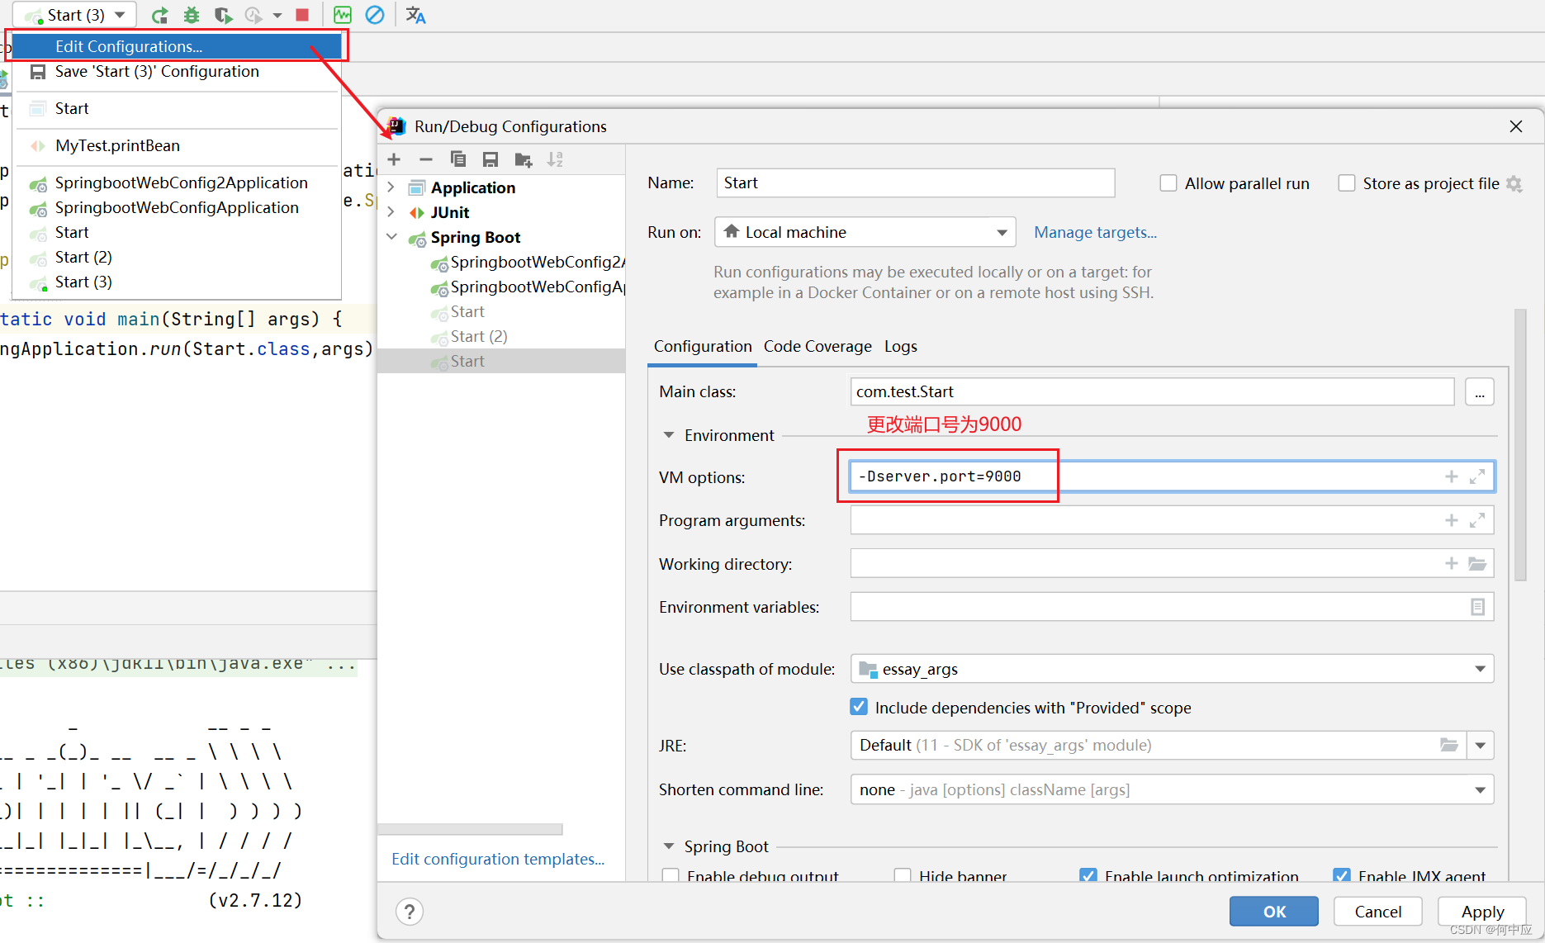Choose Start (2) in run menu
Image resolution: width=1545 pixels, height=943 pixels.
(x=177, y=257)
